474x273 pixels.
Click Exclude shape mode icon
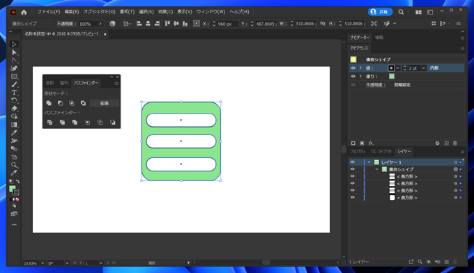coord(83,103)
